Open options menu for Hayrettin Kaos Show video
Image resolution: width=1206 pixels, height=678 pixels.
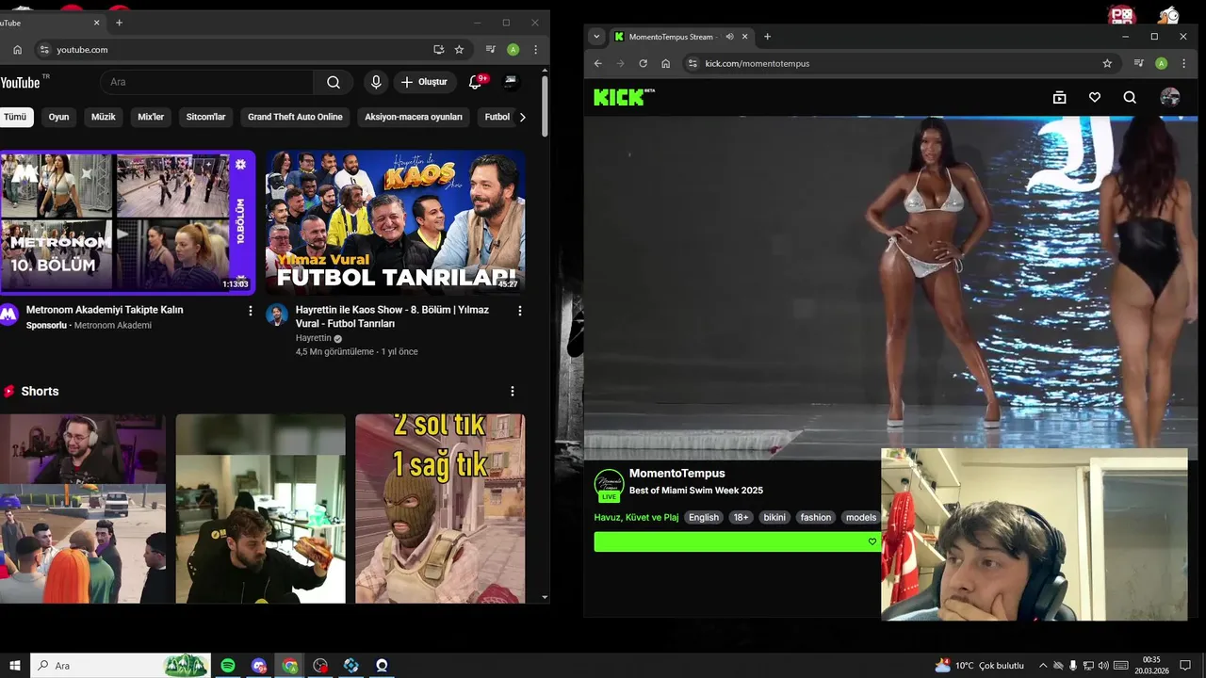point(519,311)
